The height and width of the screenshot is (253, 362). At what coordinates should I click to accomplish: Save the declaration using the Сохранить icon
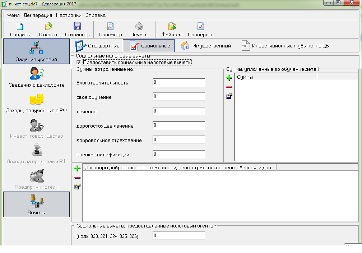[77, 26]
